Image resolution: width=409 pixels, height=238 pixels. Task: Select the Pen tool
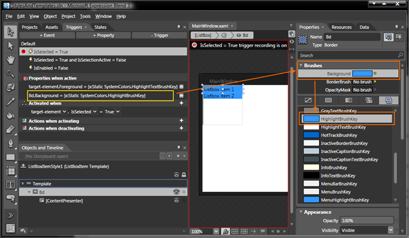(10, 143)
